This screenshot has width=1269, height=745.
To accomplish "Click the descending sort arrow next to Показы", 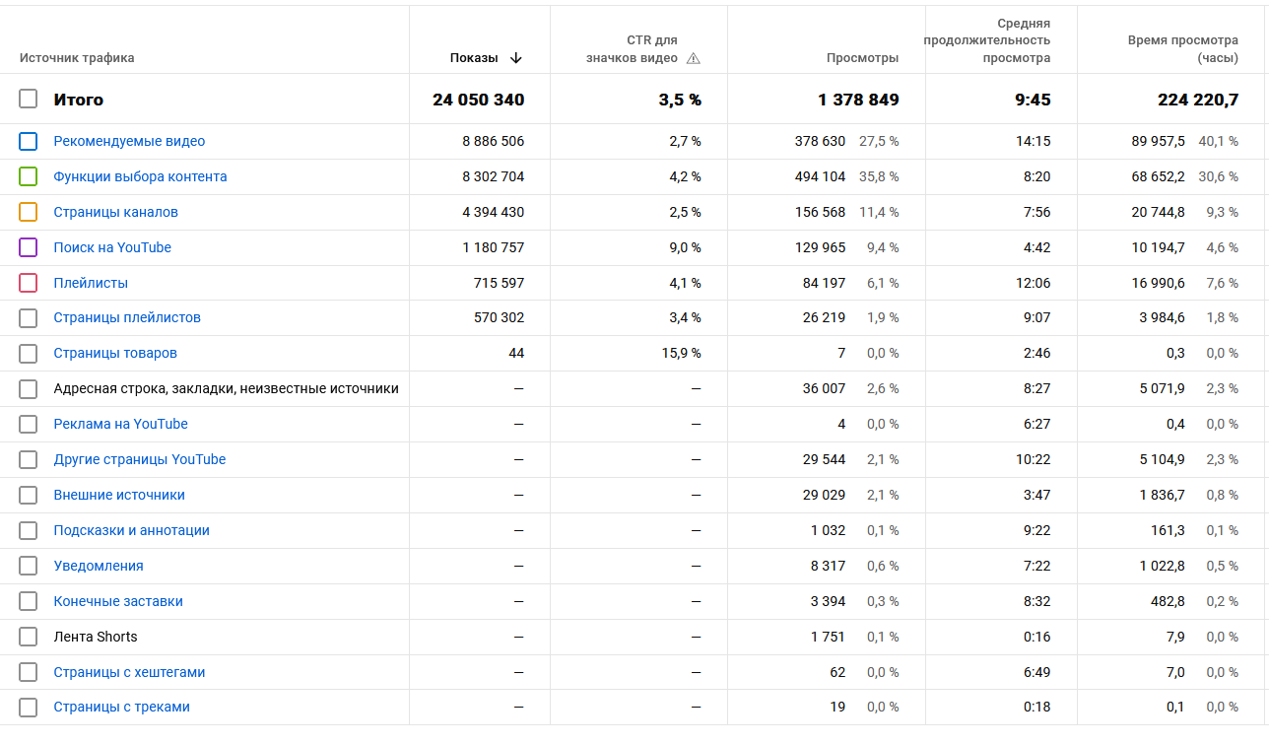I will pyautogui.click(x=516, y=58).
